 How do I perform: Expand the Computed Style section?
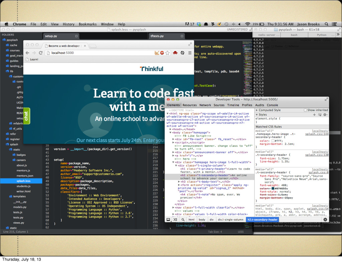[257, 110]
